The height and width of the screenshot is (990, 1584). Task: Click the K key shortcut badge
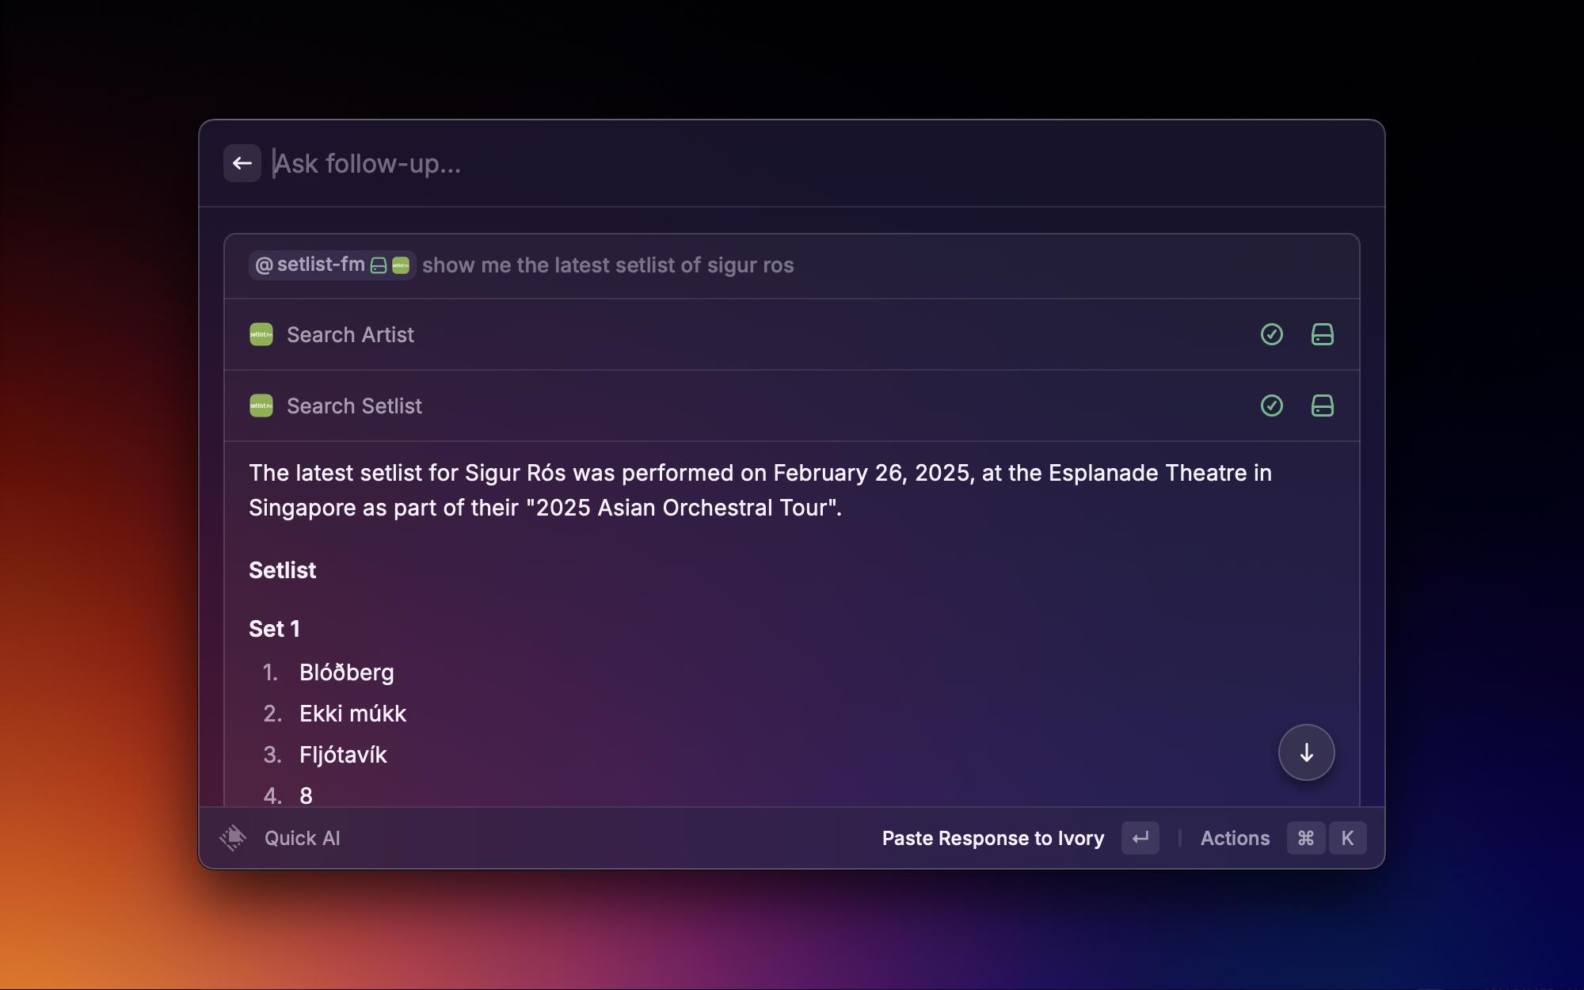tap(1348, 838)
